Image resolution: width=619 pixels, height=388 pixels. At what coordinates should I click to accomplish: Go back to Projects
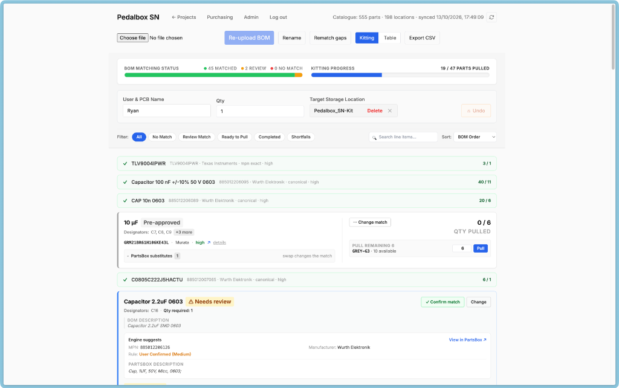tap(184, 18)
